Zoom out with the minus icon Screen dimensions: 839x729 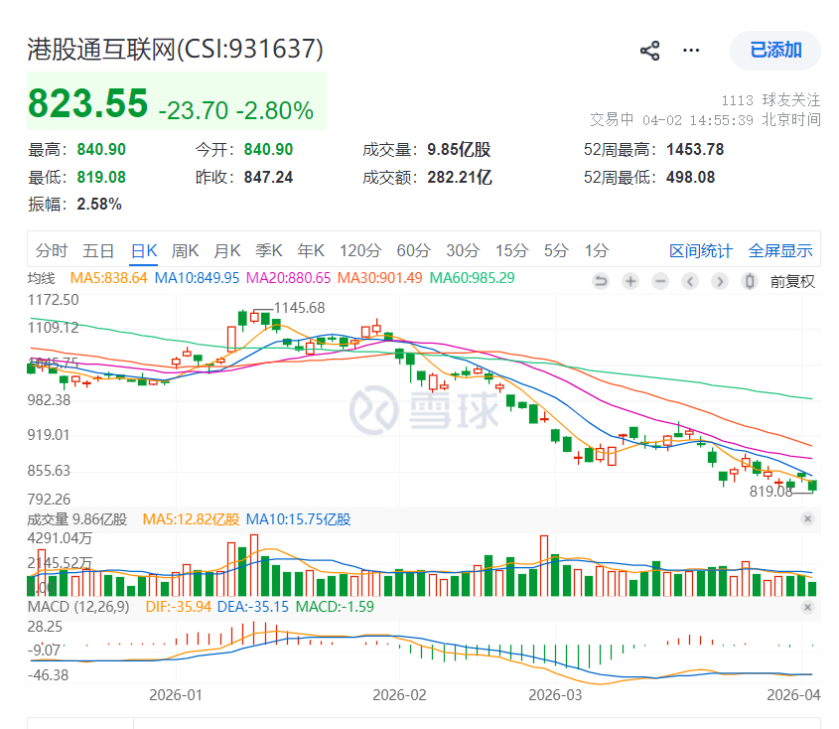(x=660, y=281)
